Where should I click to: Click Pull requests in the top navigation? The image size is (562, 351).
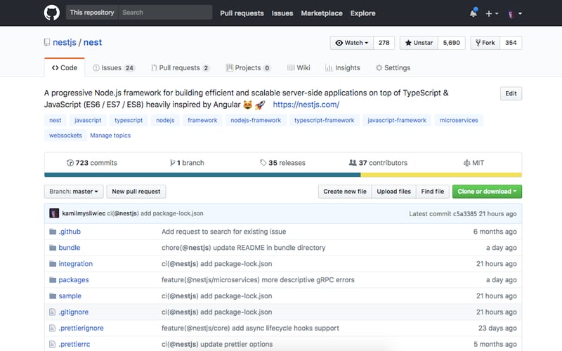242,13
